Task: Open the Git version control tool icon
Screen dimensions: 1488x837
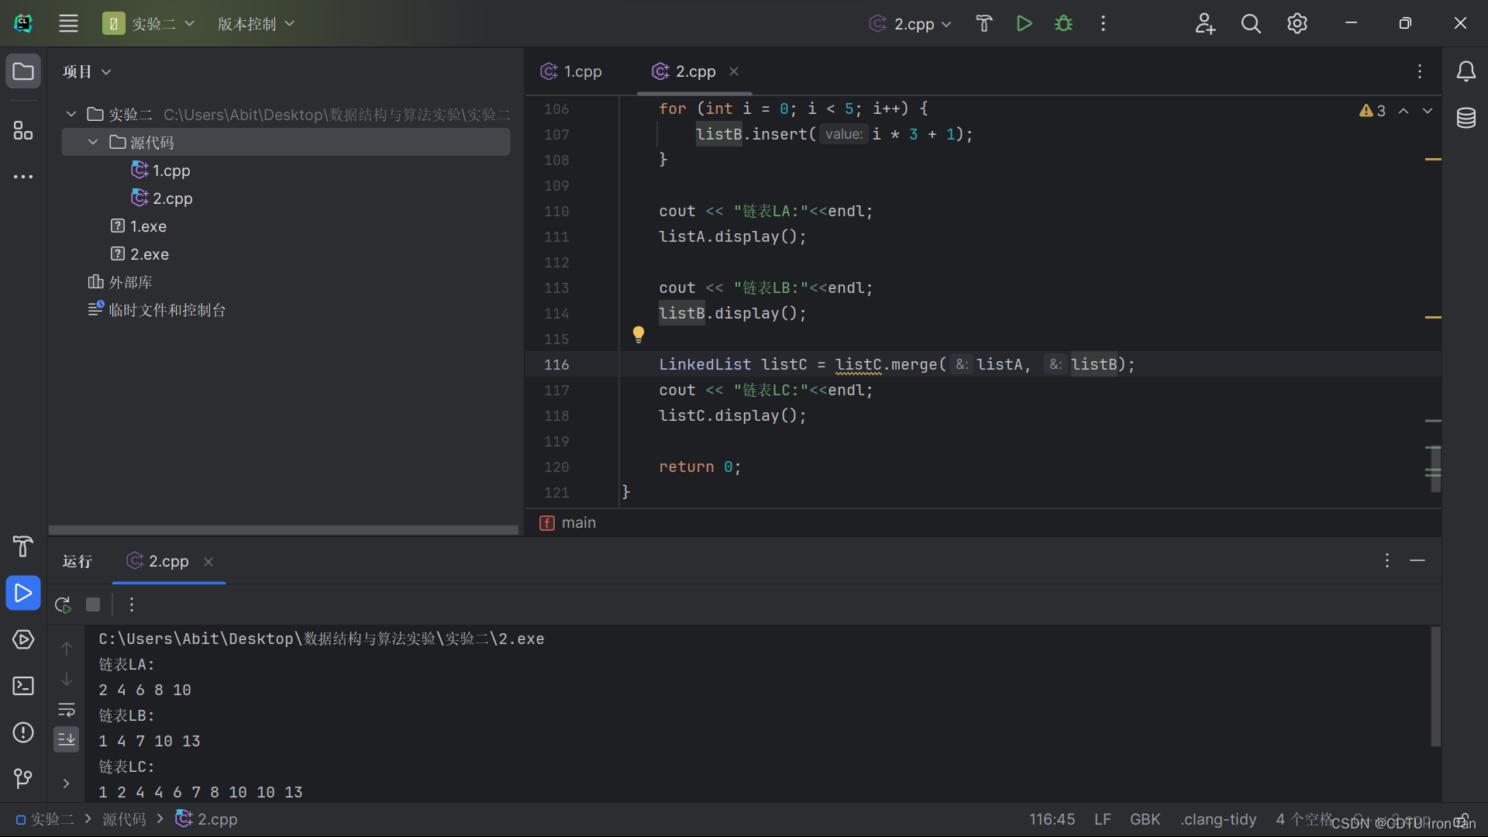Action: (22, 777)
